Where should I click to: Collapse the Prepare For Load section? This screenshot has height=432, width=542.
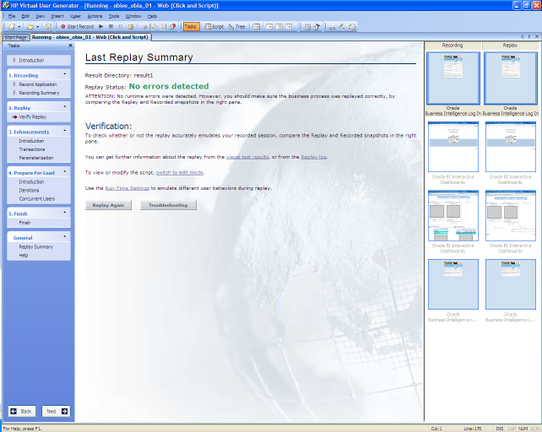pos(66,172)
